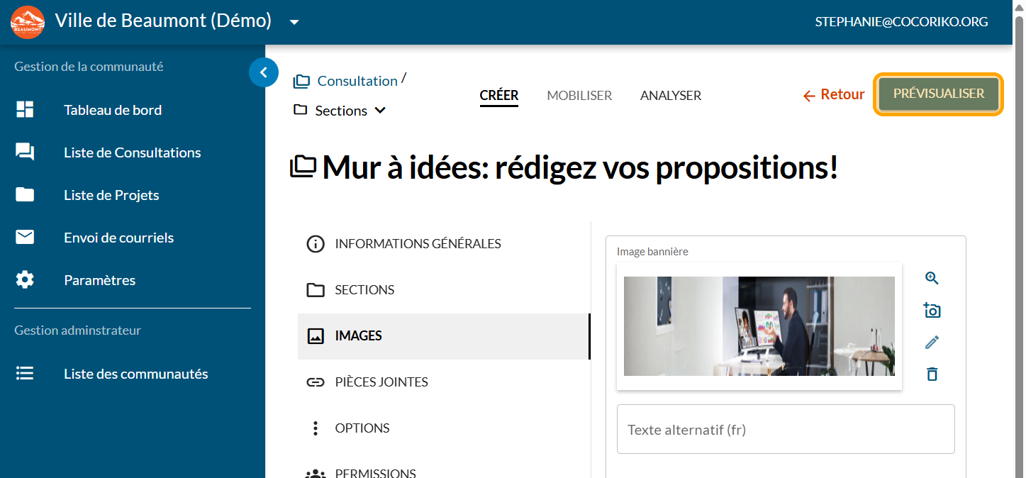Click the PRÉVISUALISER button
1026x478 pixels.
(938, 94)
